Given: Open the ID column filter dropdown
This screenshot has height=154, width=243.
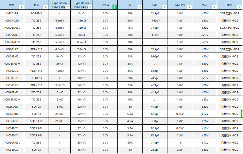Looking at the screenshot, I should 140,7.
